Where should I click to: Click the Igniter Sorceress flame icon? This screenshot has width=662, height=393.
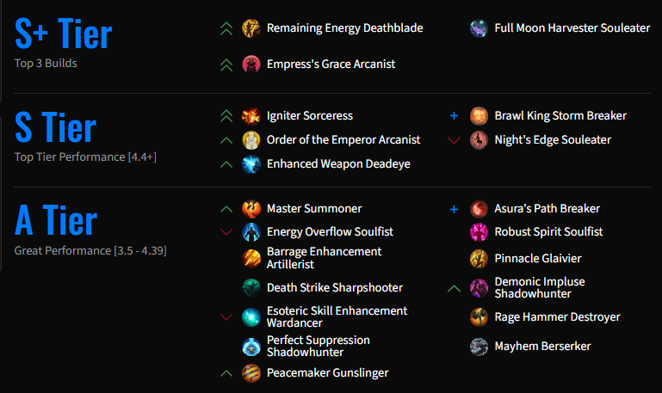(x=251, y=116)
